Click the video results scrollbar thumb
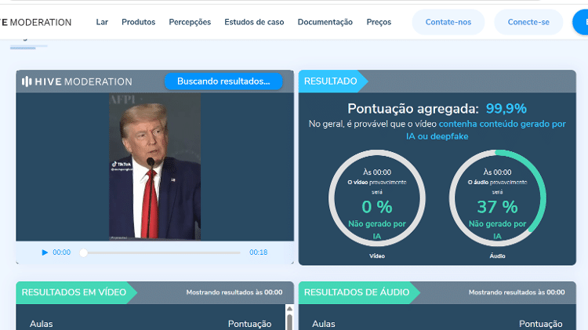The image size is (588, 330). click(289, 322)
